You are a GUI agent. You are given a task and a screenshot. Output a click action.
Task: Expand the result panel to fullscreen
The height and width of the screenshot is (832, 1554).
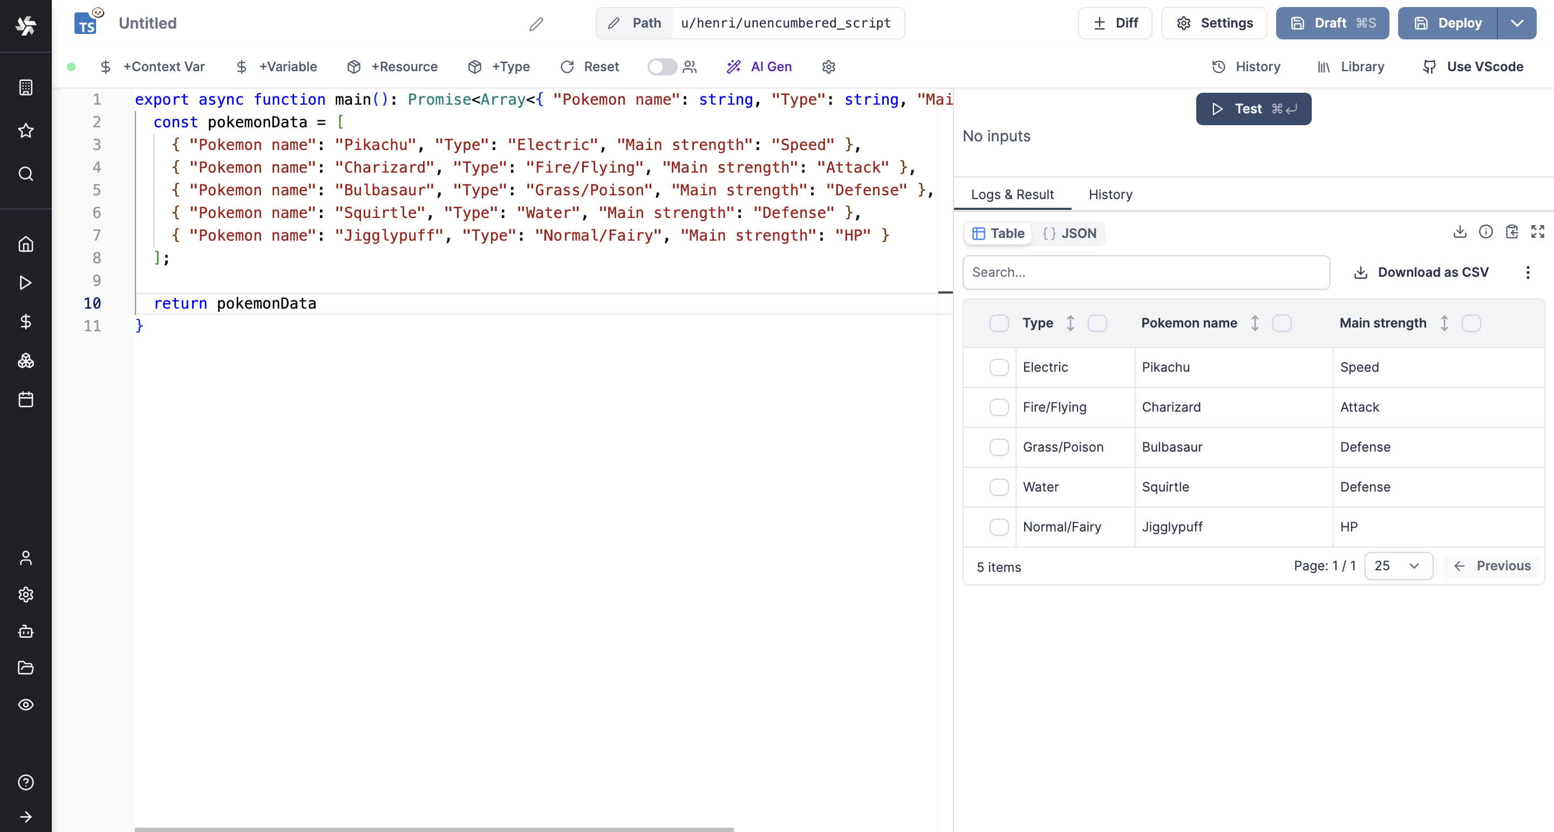1537,231
